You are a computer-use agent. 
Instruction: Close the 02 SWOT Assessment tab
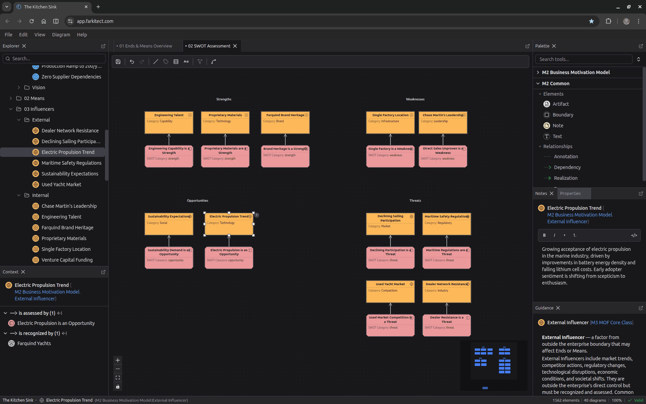tap(235, 46)
